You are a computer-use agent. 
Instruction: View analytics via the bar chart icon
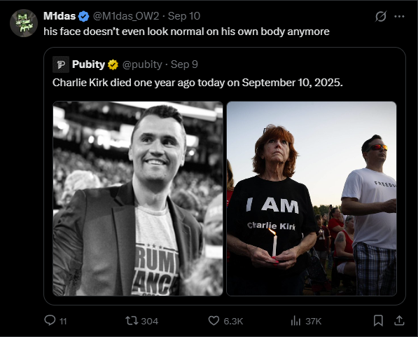coord(295,321)
